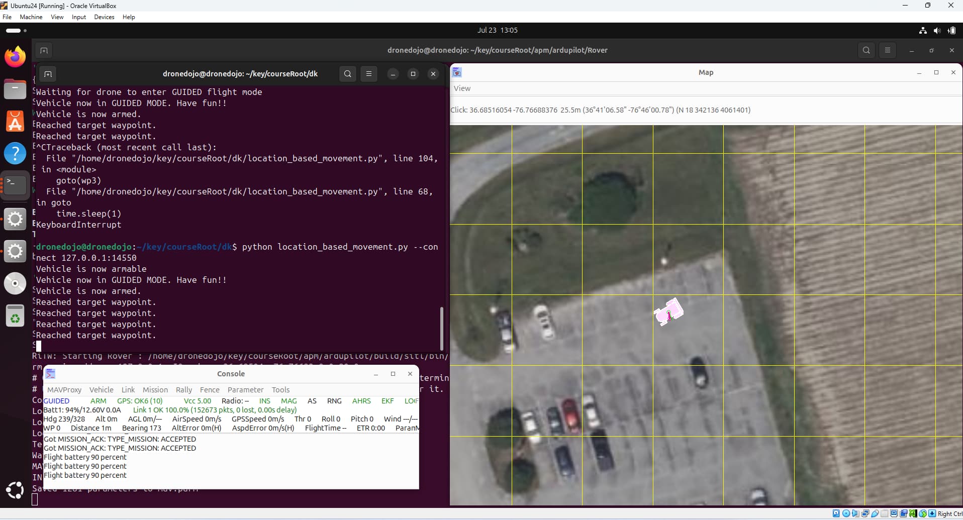Click the Hdg 239/328 heading value
This screenshot has height=520, width=963.
click(x=64, y=419)
